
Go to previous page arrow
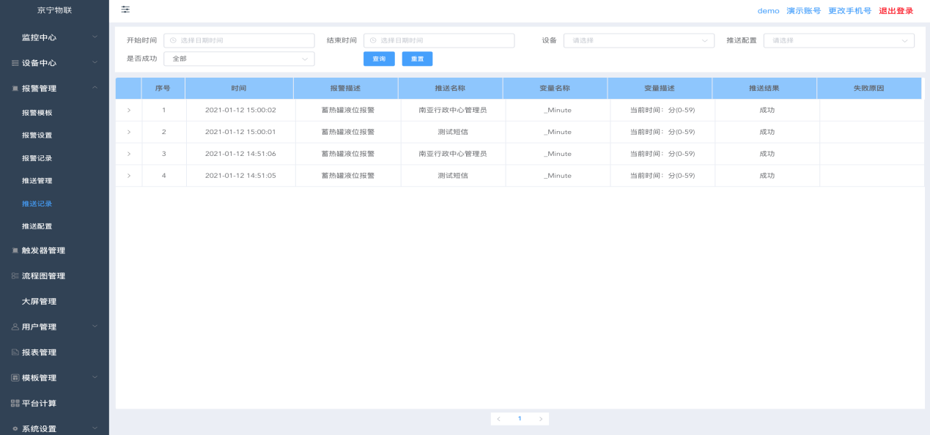coord(499,419)
